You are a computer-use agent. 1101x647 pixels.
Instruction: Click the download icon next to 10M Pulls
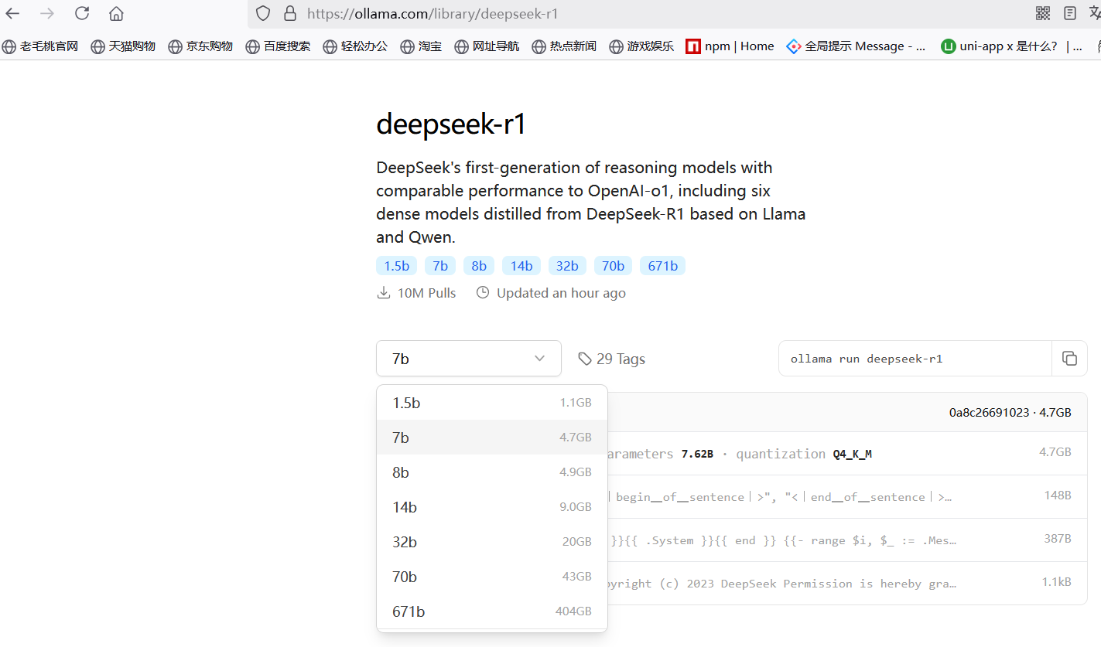pos(383,293)
